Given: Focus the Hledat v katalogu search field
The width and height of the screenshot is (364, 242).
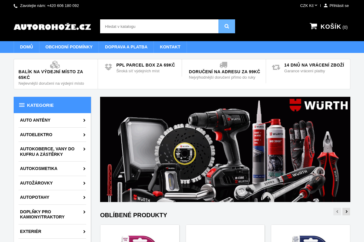Looking at the screenshot, I should tap(159, 26).
